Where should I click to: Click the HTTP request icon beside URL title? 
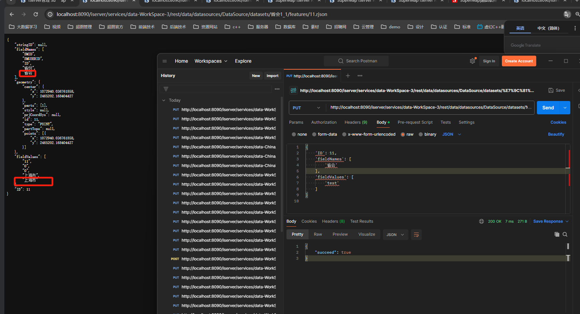coord(294,90)
